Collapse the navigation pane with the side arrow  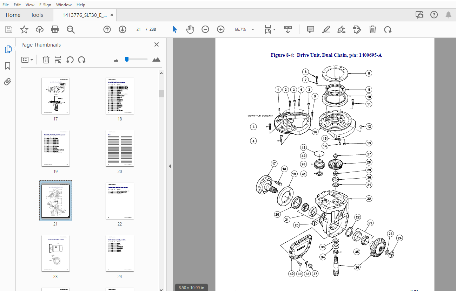[x=170, y=166]
